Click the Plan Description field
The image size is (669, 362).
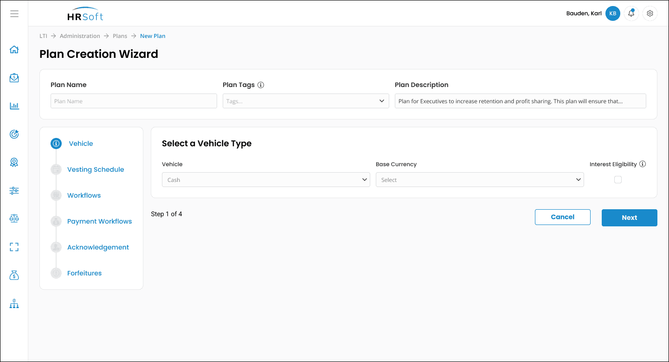[521, 101]
